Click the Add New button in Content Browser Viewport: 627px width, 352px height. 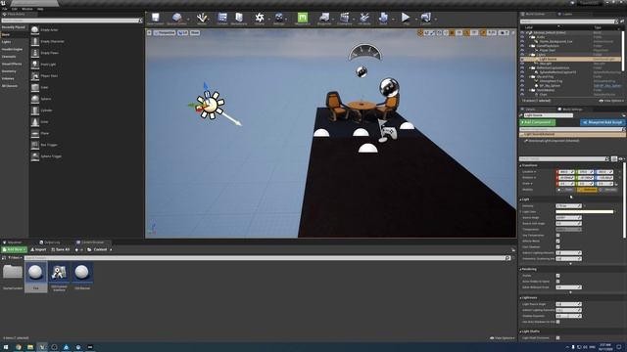(14, 249)
